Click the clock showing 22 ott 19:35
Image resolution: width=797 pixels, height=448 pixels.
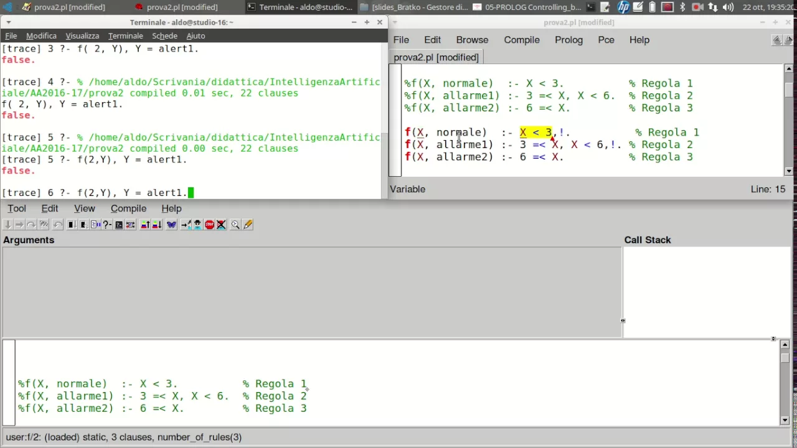click(x=768, y=7)
